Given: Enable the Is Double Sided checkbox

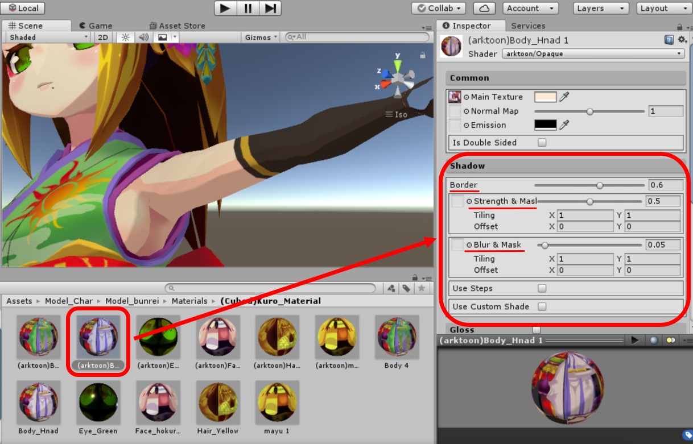Looking at the screenshot, I should [x=542, y=143].
